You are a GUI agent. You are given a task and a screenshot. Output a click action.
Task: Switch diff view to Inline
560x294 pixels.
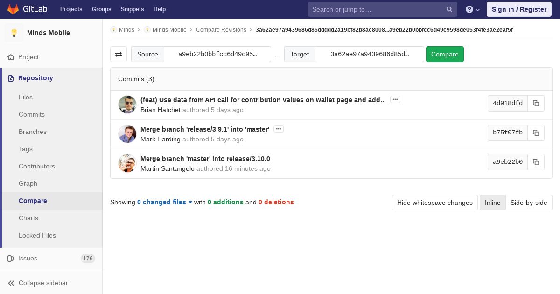click(x=492, y=203)
